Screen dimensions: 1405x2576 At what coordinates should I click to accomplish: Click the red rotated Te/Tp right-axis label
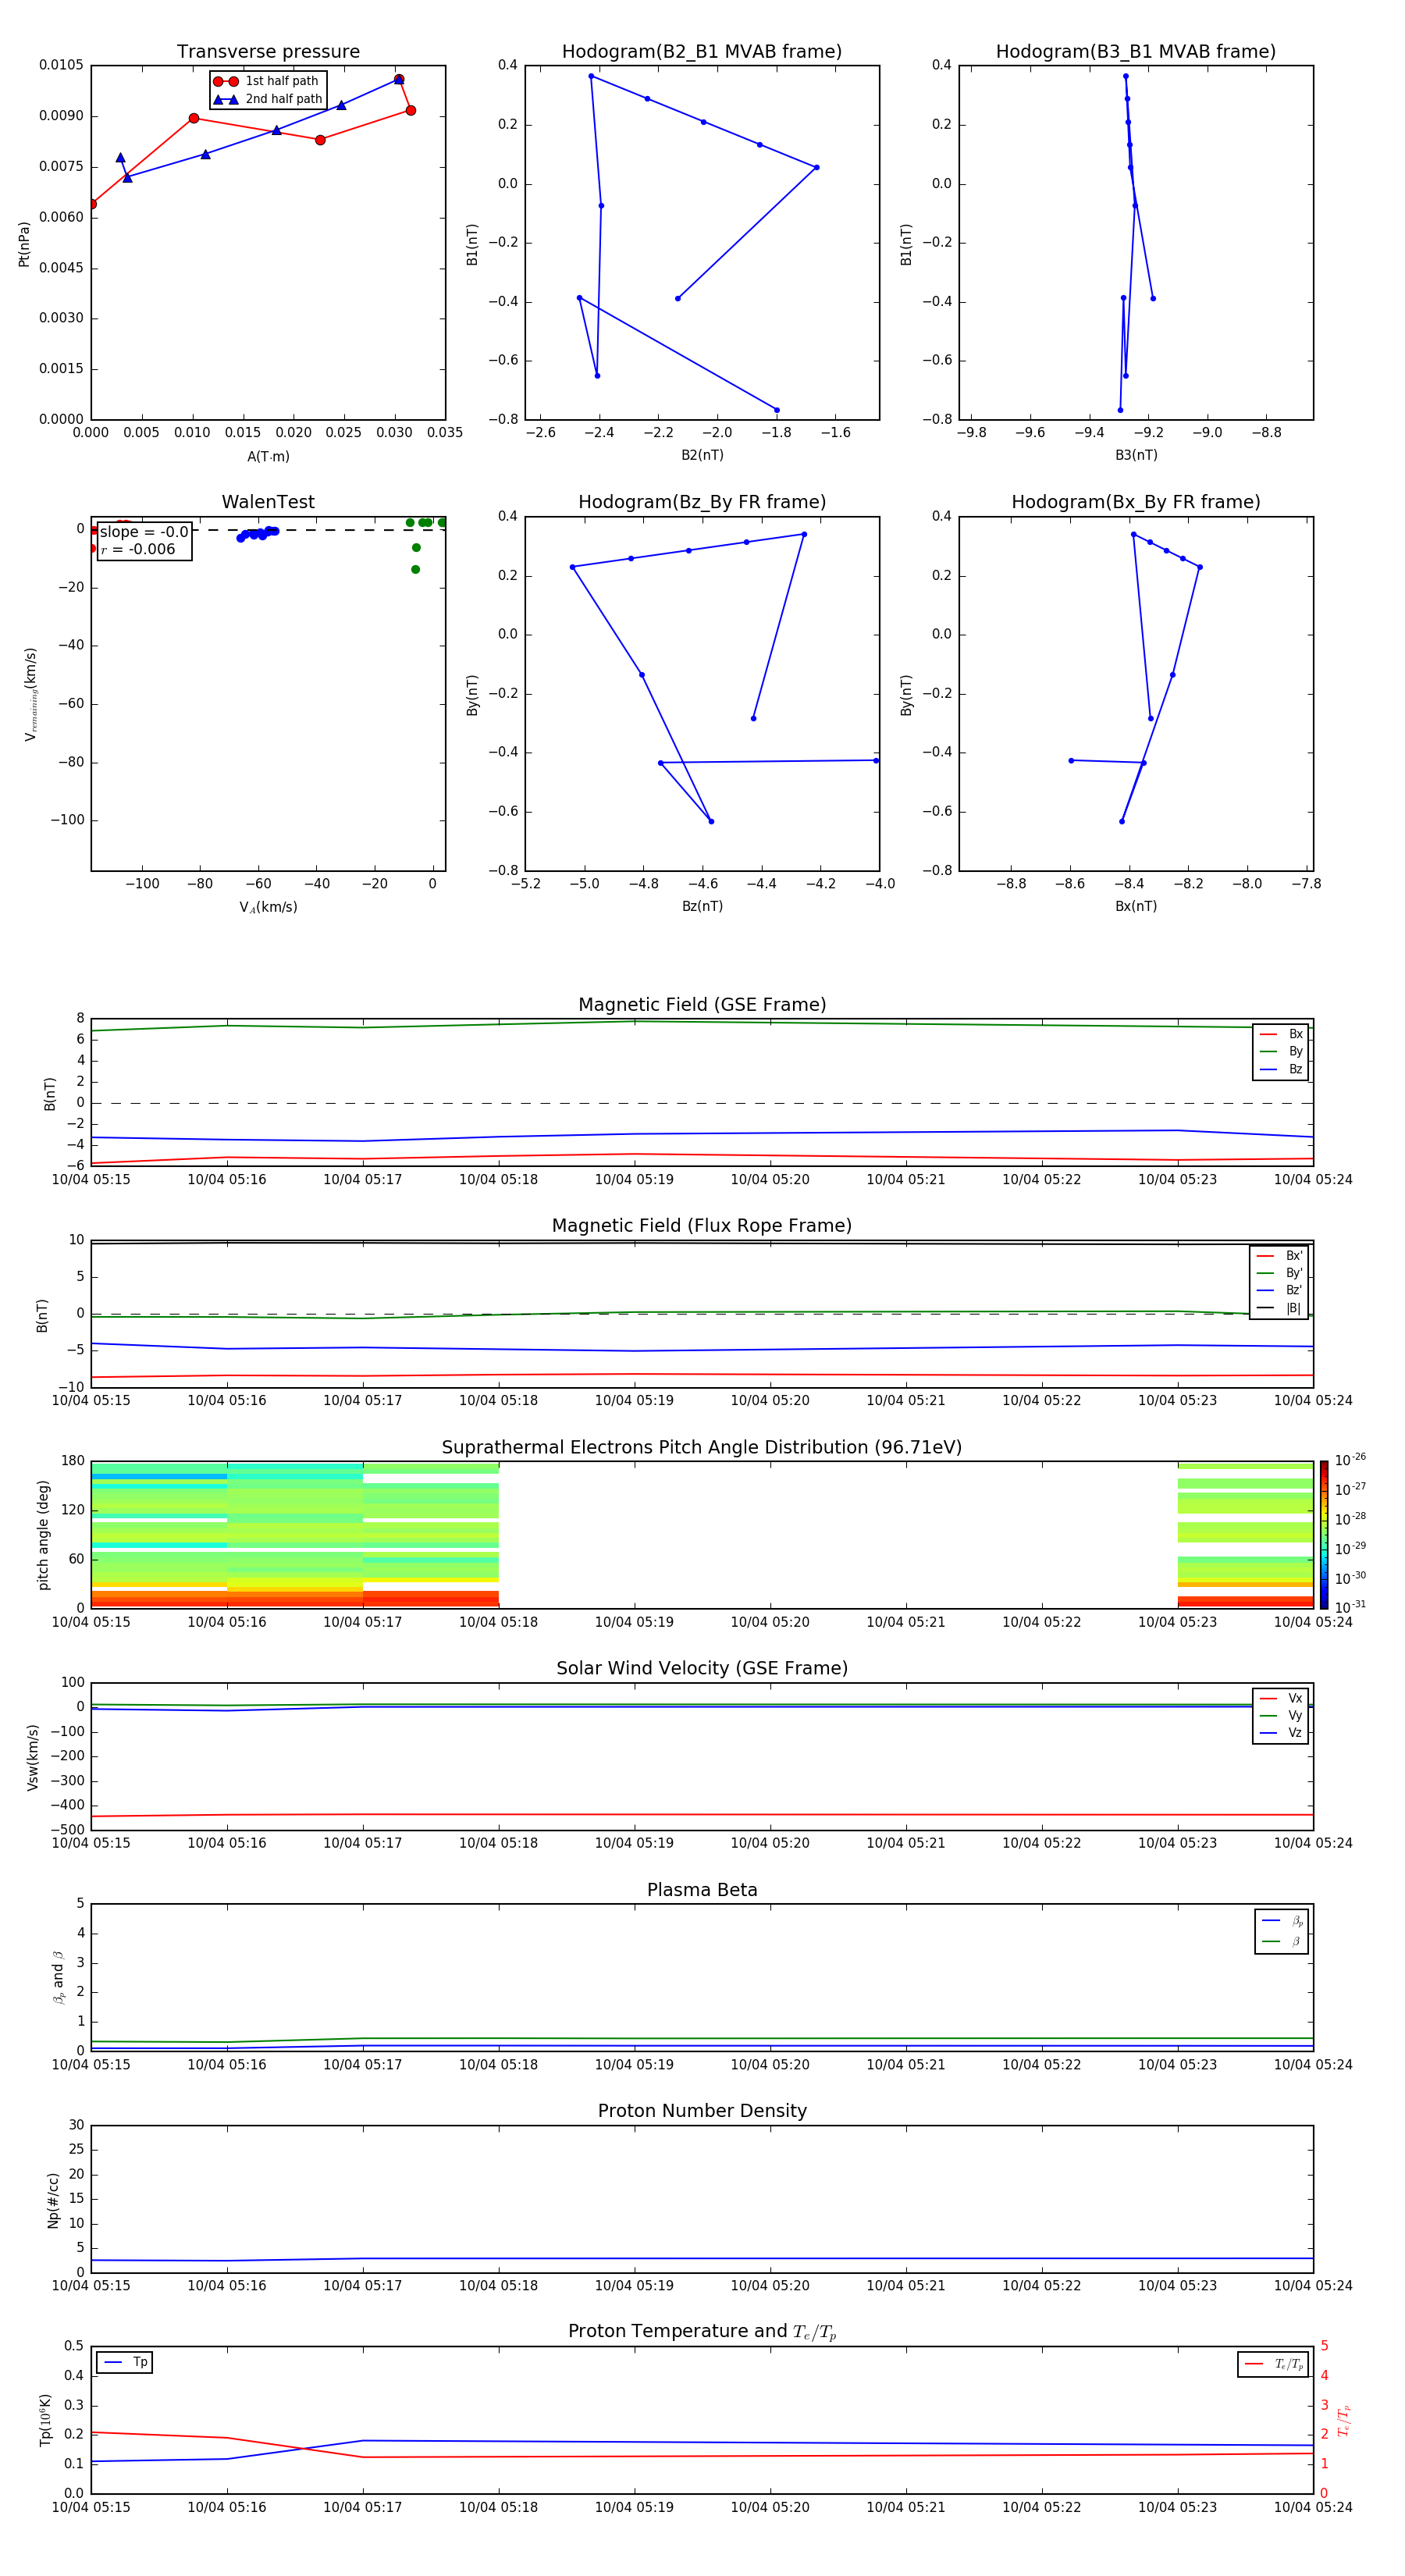click(x=1345, y=2420)
